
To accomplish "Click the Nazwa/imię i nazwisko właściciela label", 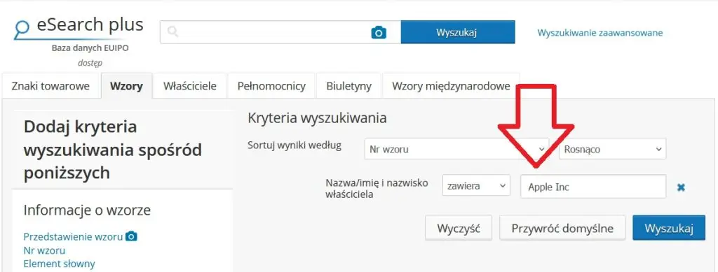I will (377, 189).
